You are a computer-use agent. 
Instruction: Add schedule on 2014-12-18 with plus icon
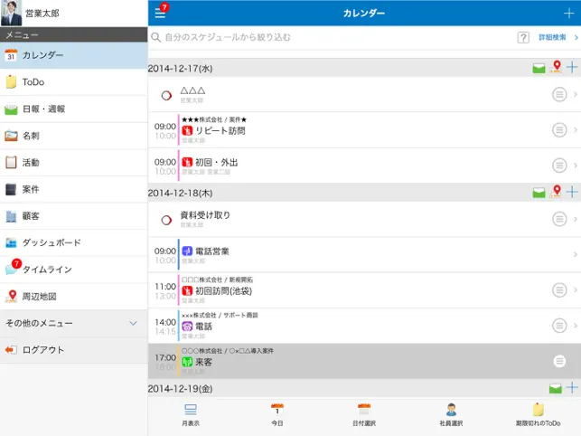572,192
